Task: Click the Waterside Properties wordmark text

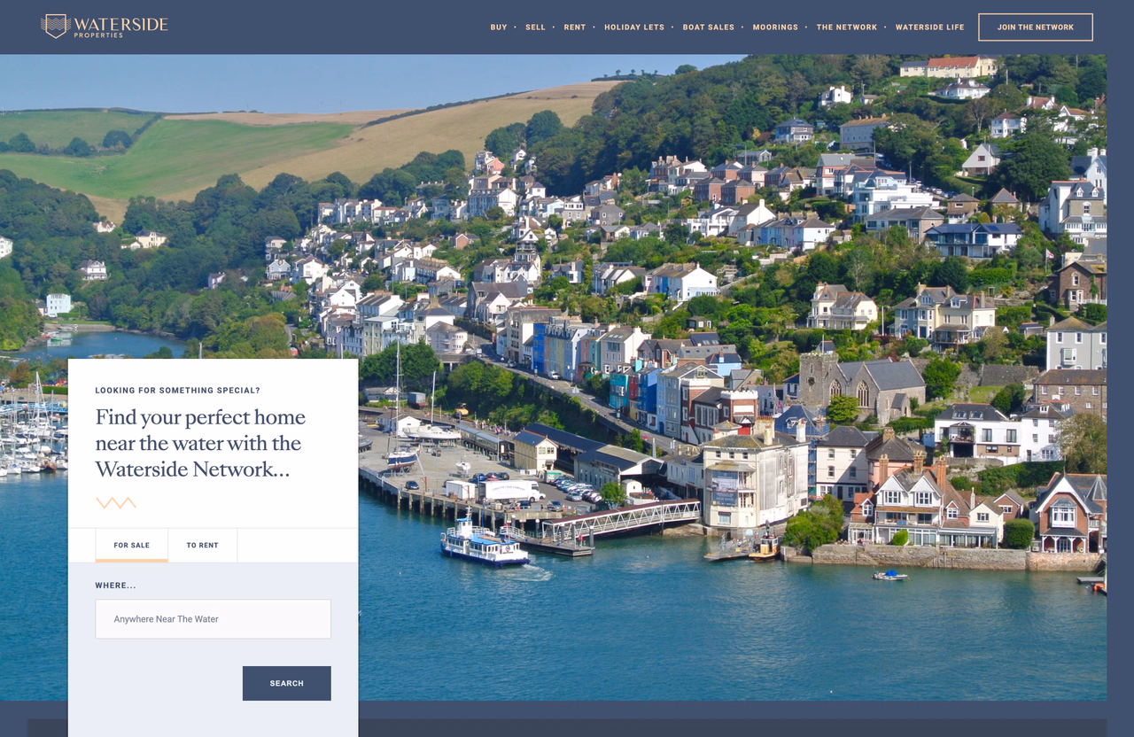Action: 120,26
